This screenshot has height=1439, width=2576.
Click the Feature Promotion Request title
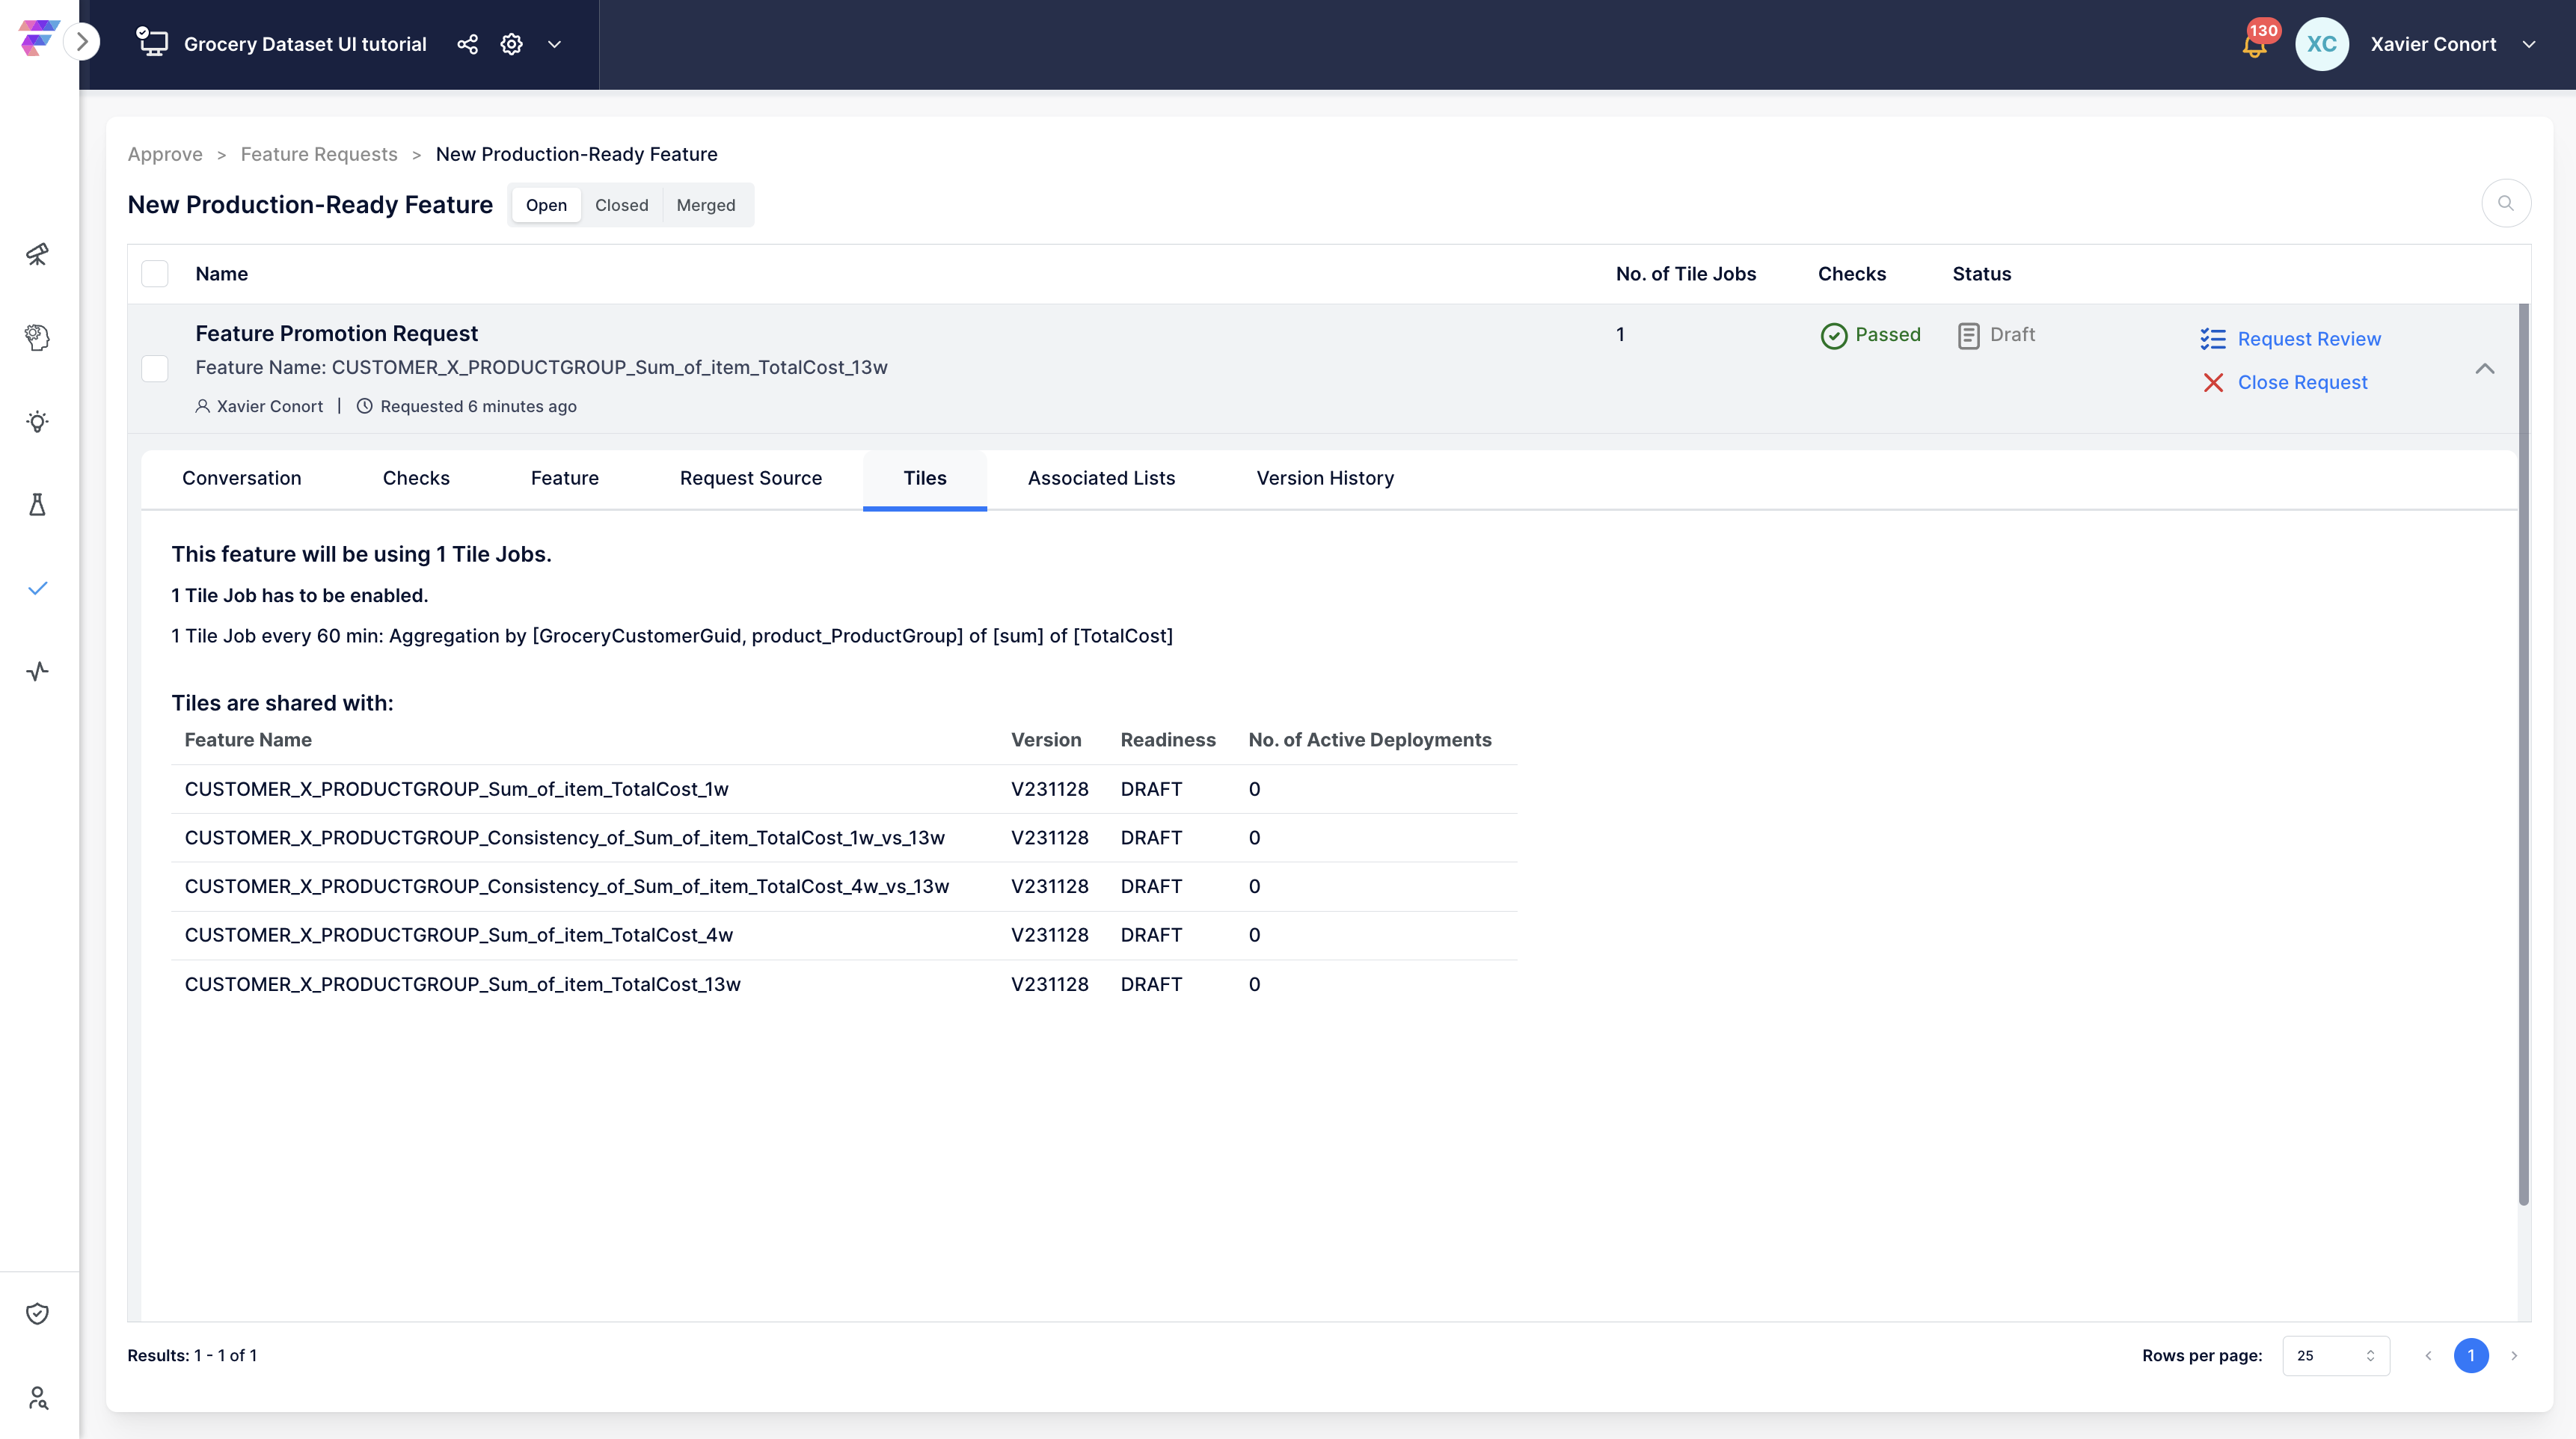pos(336,333)
